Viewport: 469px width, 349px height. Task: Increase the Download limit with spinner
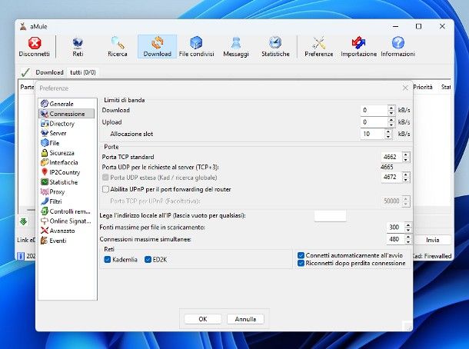click(x=391, y=108)
